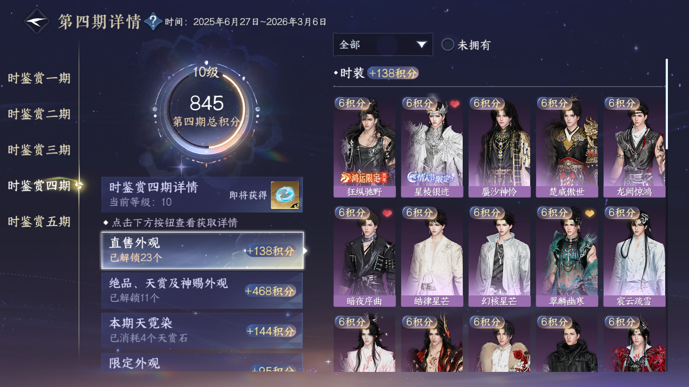Viewport: 689px width, 387px height.
Task: Select the 时鉴赏二期 tab
Action: pos(39,114)
